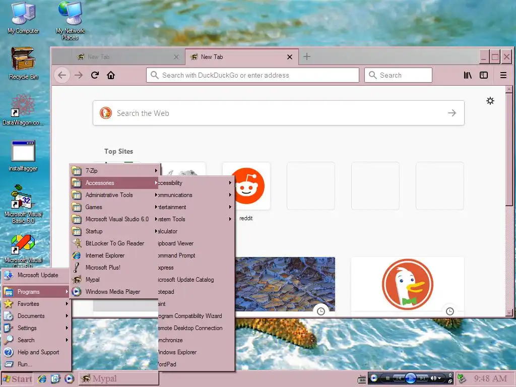Close the active New Tab
This screenshot has width=516, height=387.
click(290, 57)
